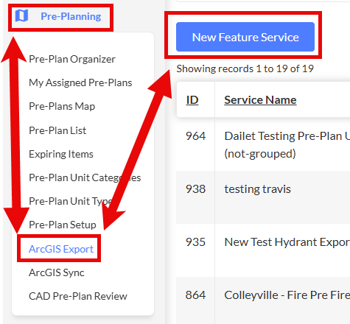
Task: Click the New Feature Service button
Action: [x=245, y=37]
